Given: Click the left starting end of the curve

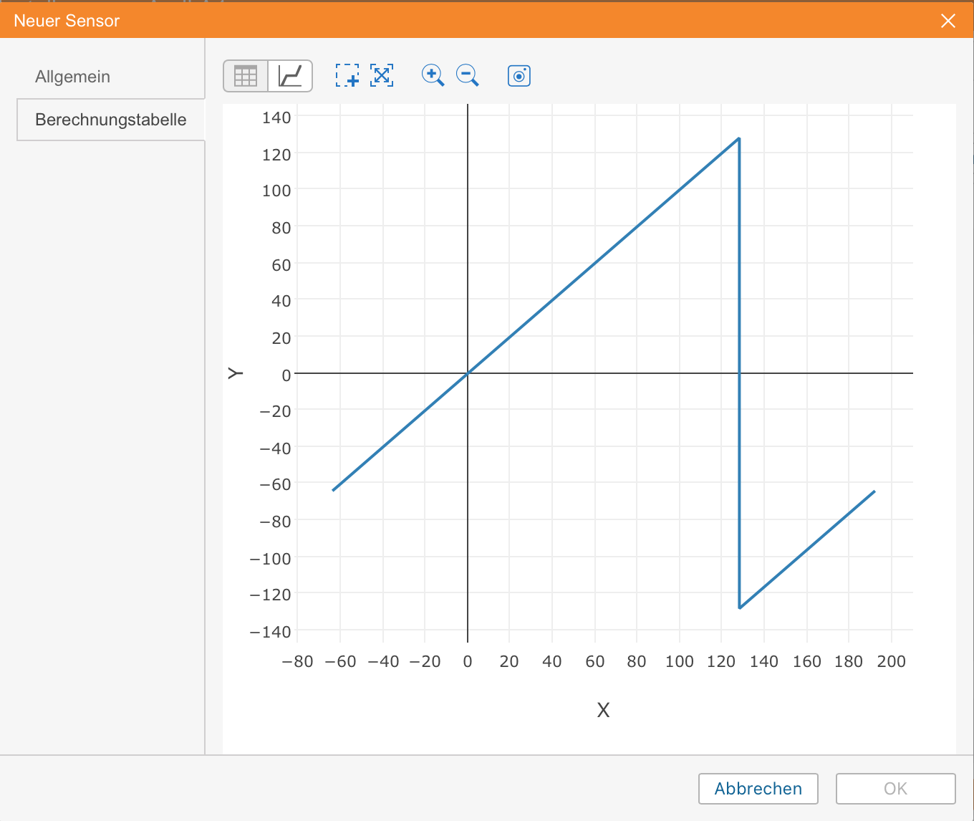Looking at the screenshot, I should [333, 490].
